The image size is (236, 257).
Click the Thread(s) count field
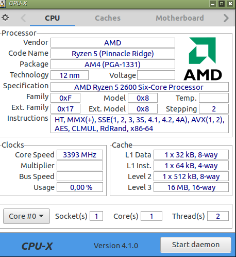[x=218, y=216]
